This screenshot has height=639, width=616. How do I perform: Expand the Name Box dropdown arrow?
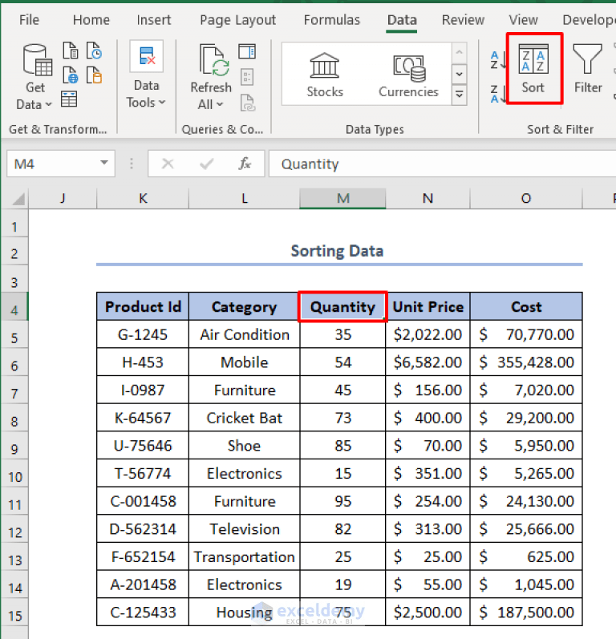[104, 163]
